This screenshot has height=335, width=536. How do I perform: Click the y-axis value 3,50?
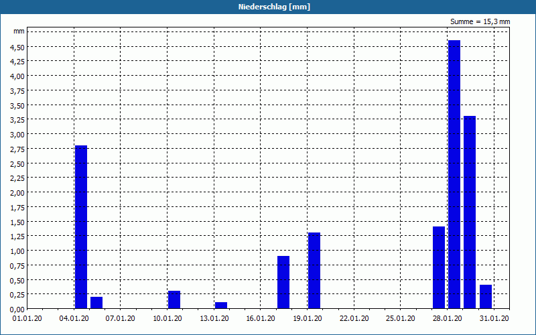coord(17,106)
